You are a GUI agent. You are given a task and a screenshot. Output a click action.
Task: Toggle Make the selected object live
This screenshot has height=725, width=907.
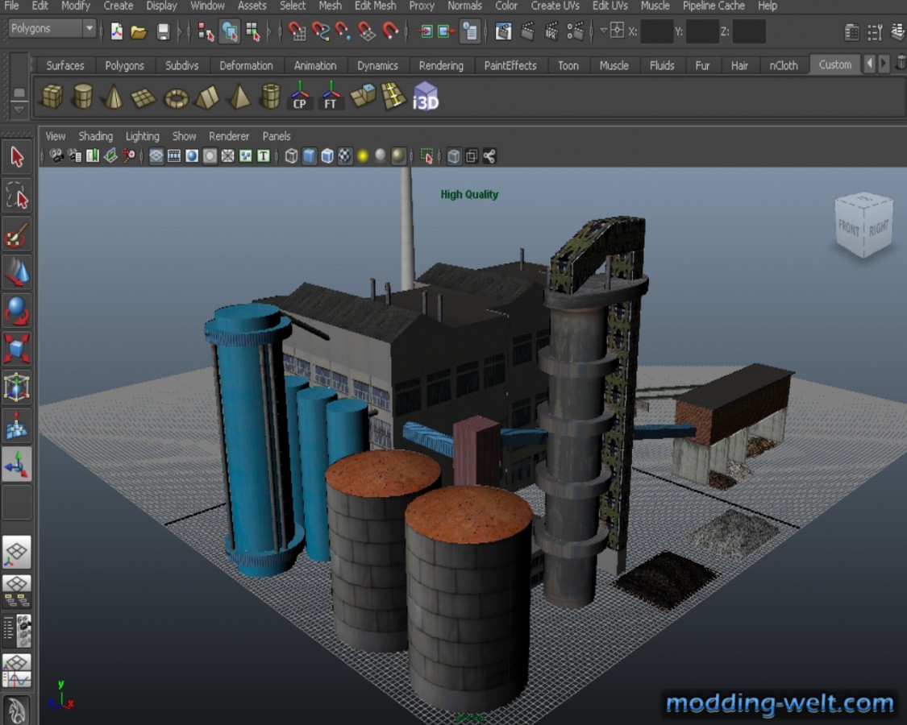(390, 31)
